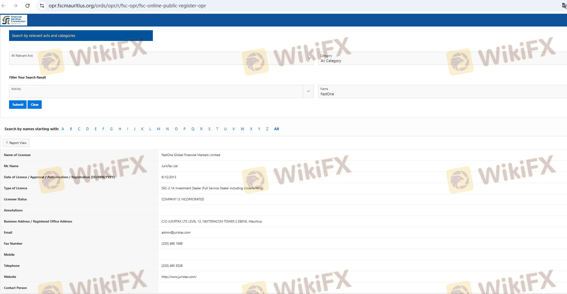
Task: Click the email 'admin@juristax.com'
Action: [x=176, y=233]
